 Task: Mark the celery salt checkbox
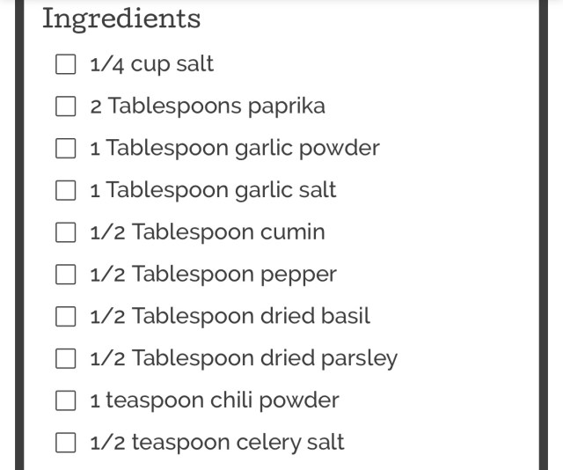click(x=66, y=443)
